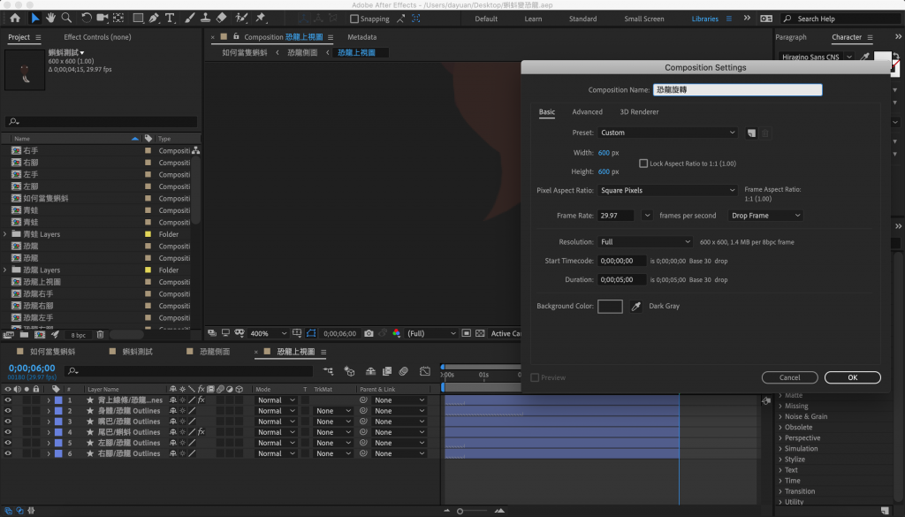Select the Rotation tool
The image size is (905, 517).
pos(86,18)
